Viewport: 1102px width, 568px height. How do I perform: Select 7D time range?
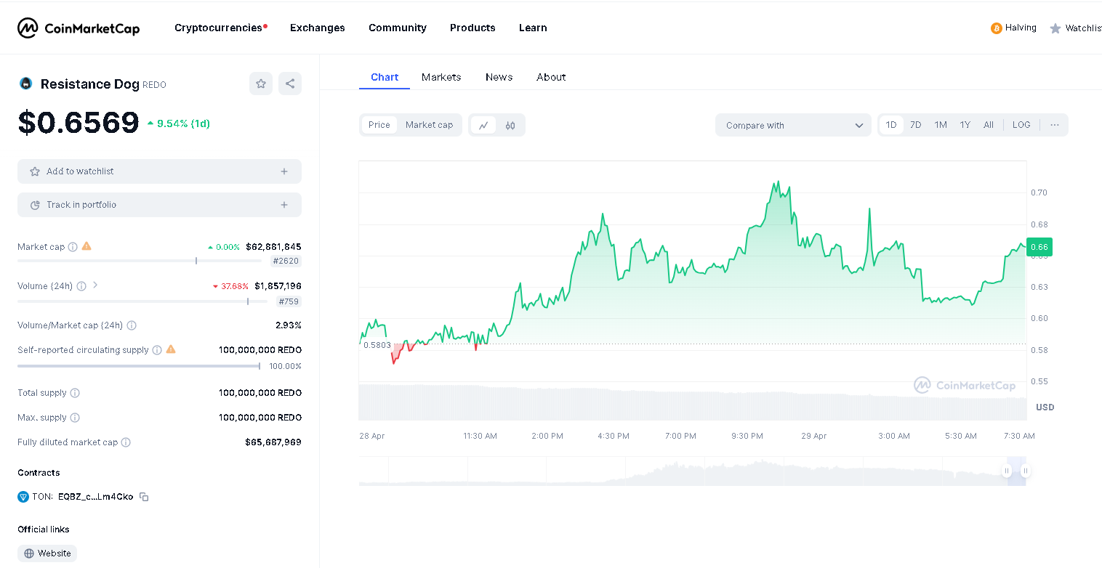[x=916, y=125]
